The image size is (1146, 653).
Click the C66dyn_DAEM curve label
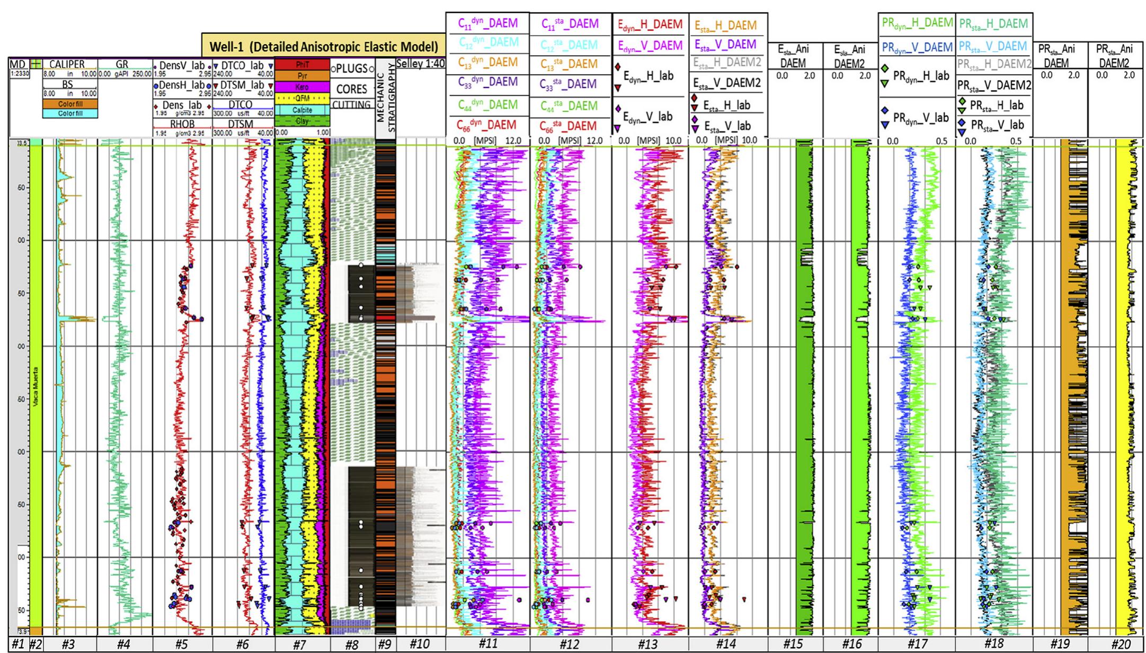coord(486,125)
